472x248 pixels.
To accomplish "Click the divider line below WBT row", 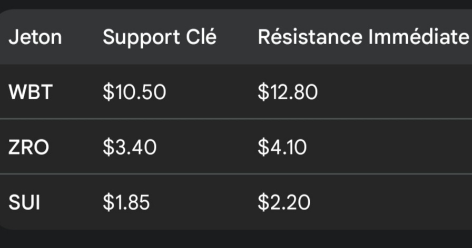I will click(x=236, y=119).
